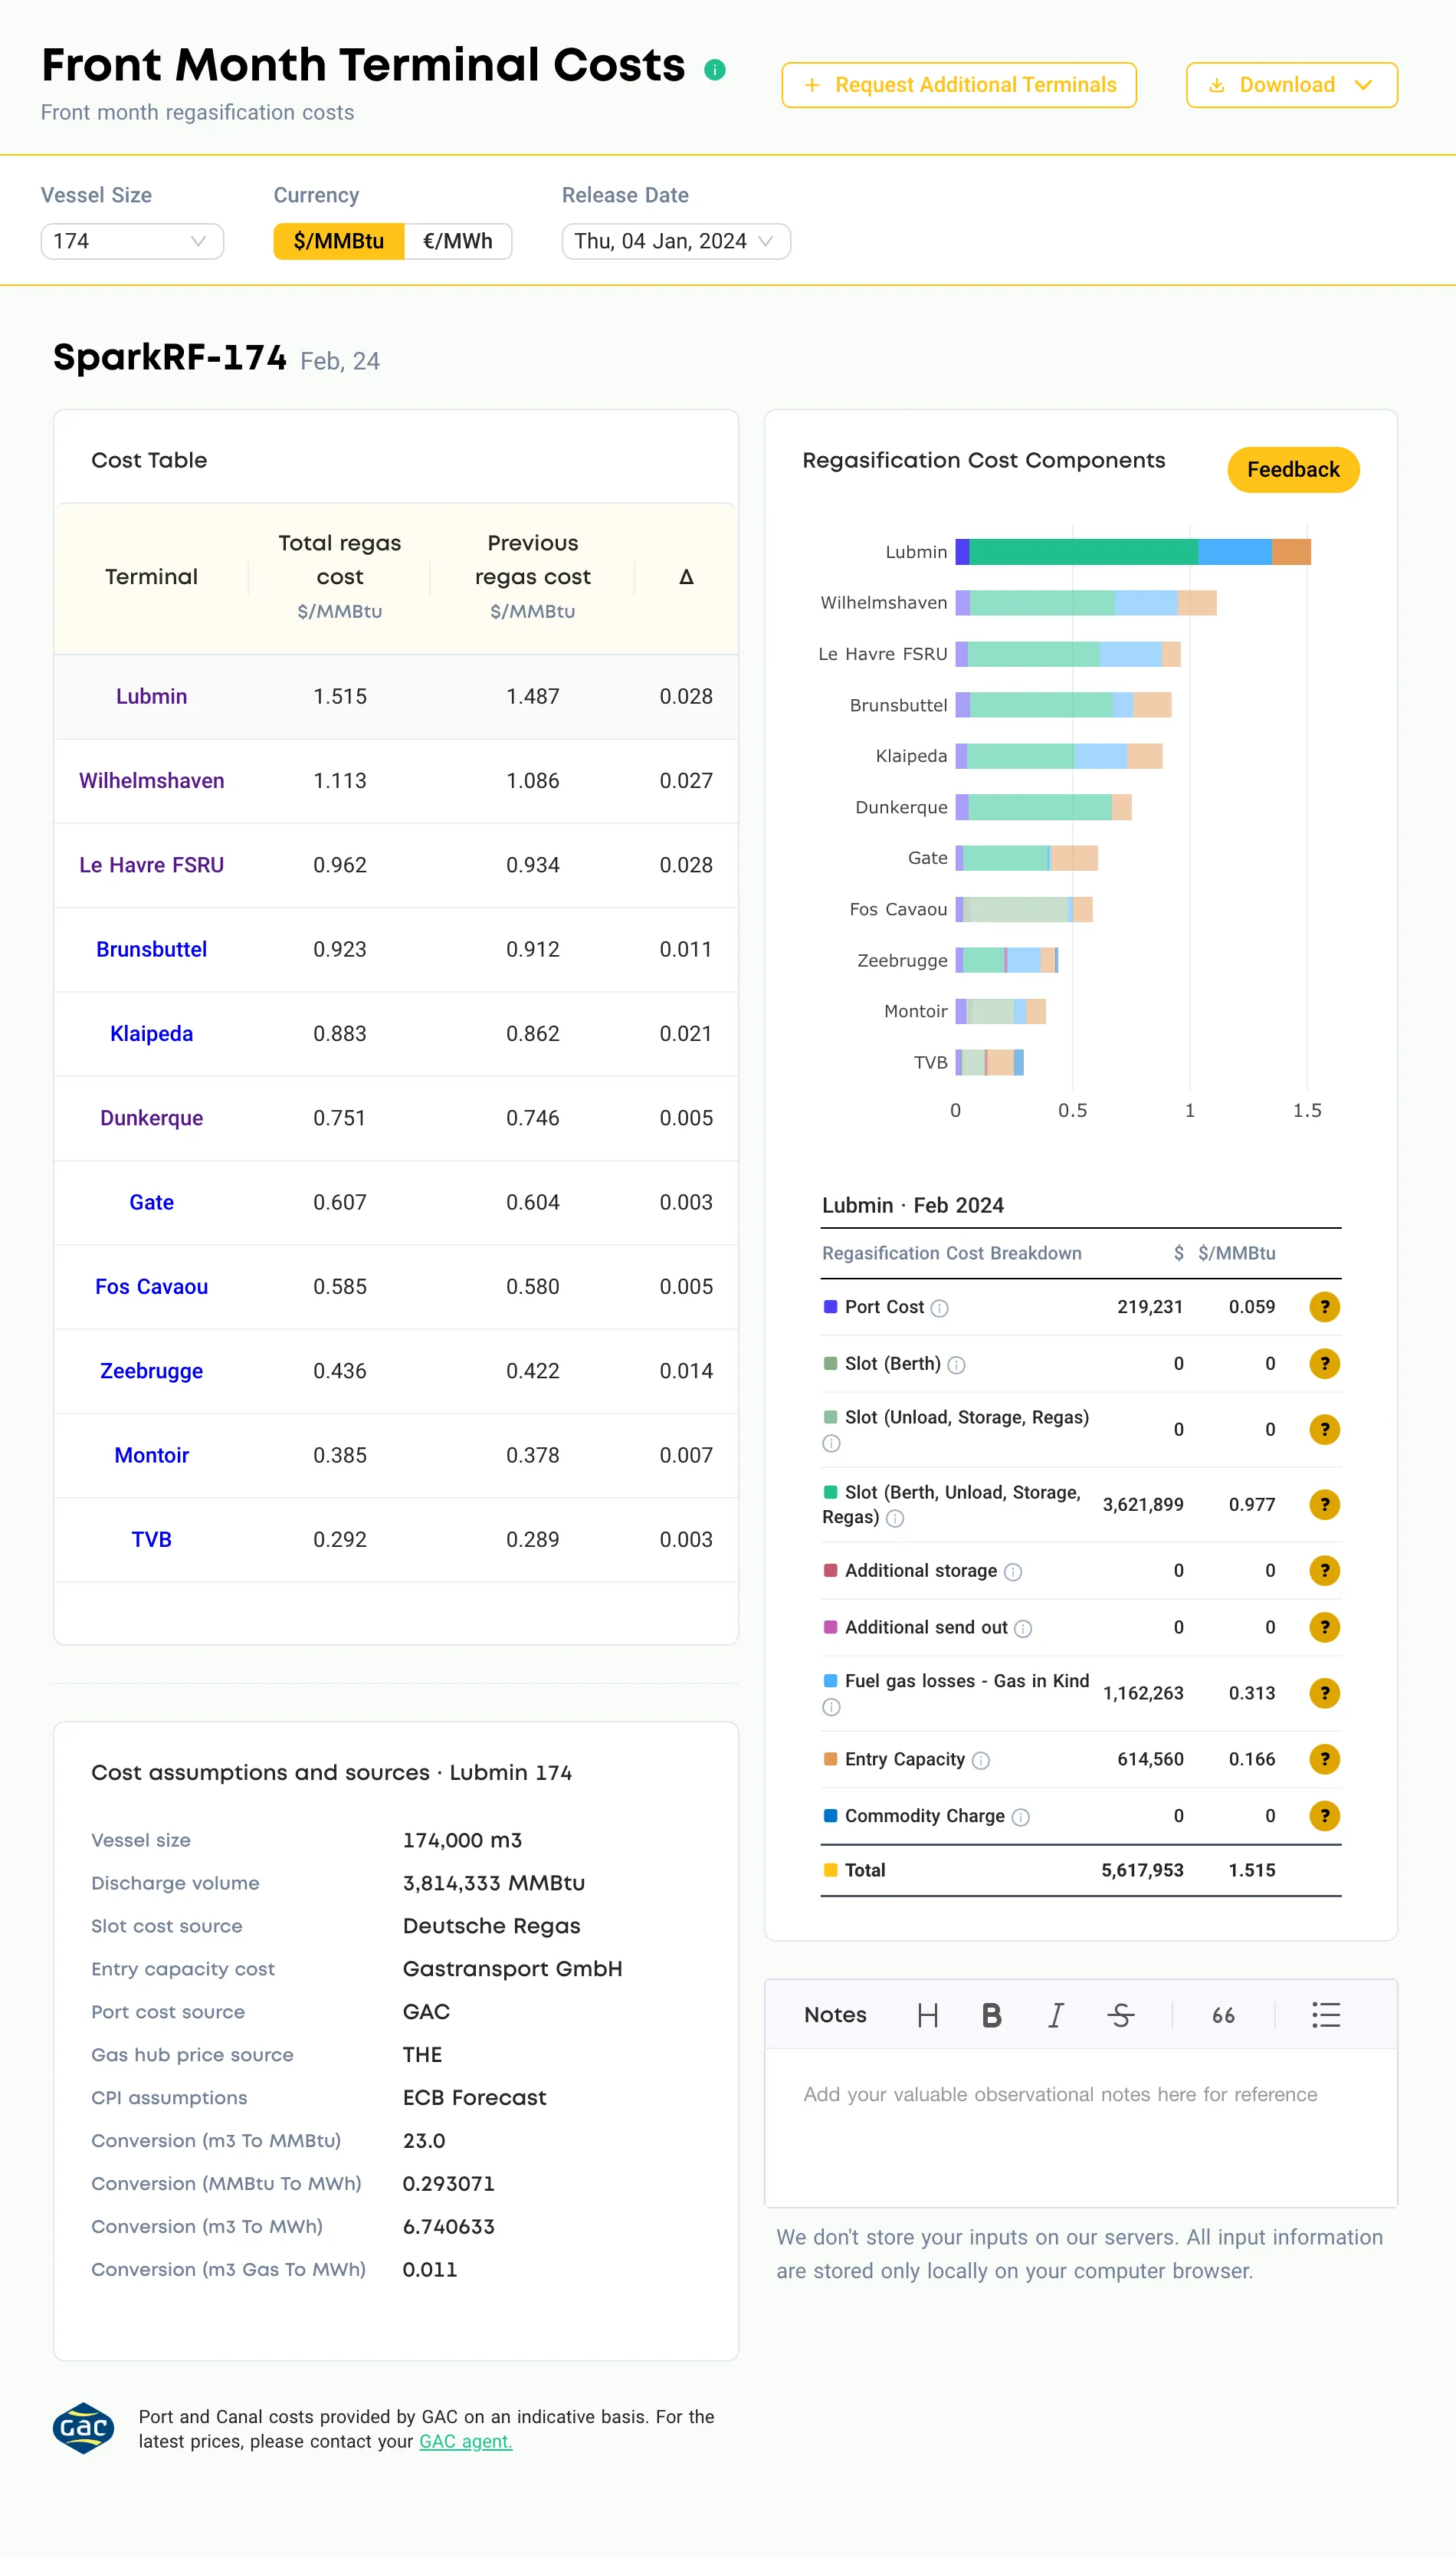Viewport: 1456px width, 2558px height.
Task: Click the Heading icon in Notes toolbar
Action: [x=927, y=2015]
